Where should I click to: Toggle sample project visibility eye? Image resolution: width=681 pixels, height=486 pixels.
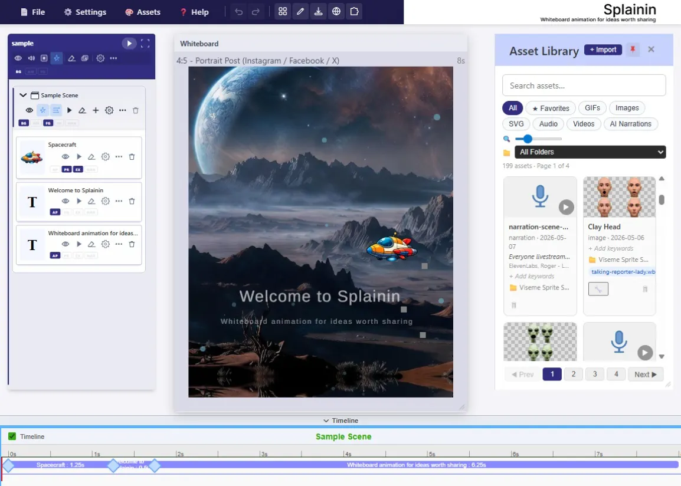(18, 58)
